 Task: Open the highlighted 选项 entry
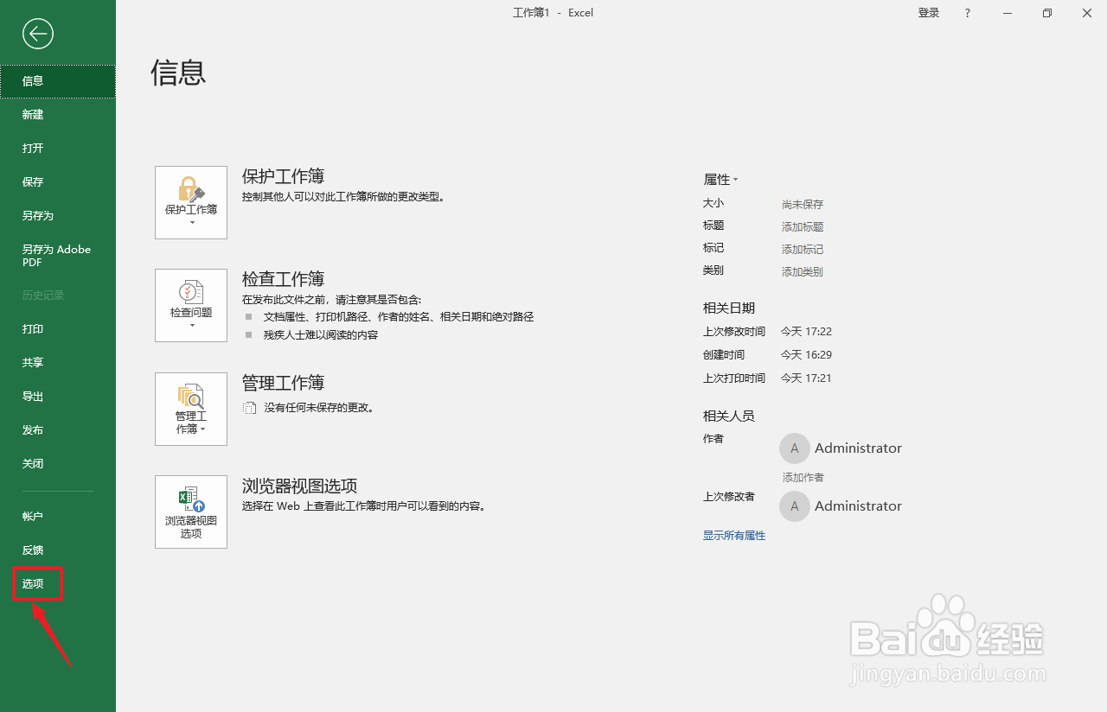tap(33, 583)
